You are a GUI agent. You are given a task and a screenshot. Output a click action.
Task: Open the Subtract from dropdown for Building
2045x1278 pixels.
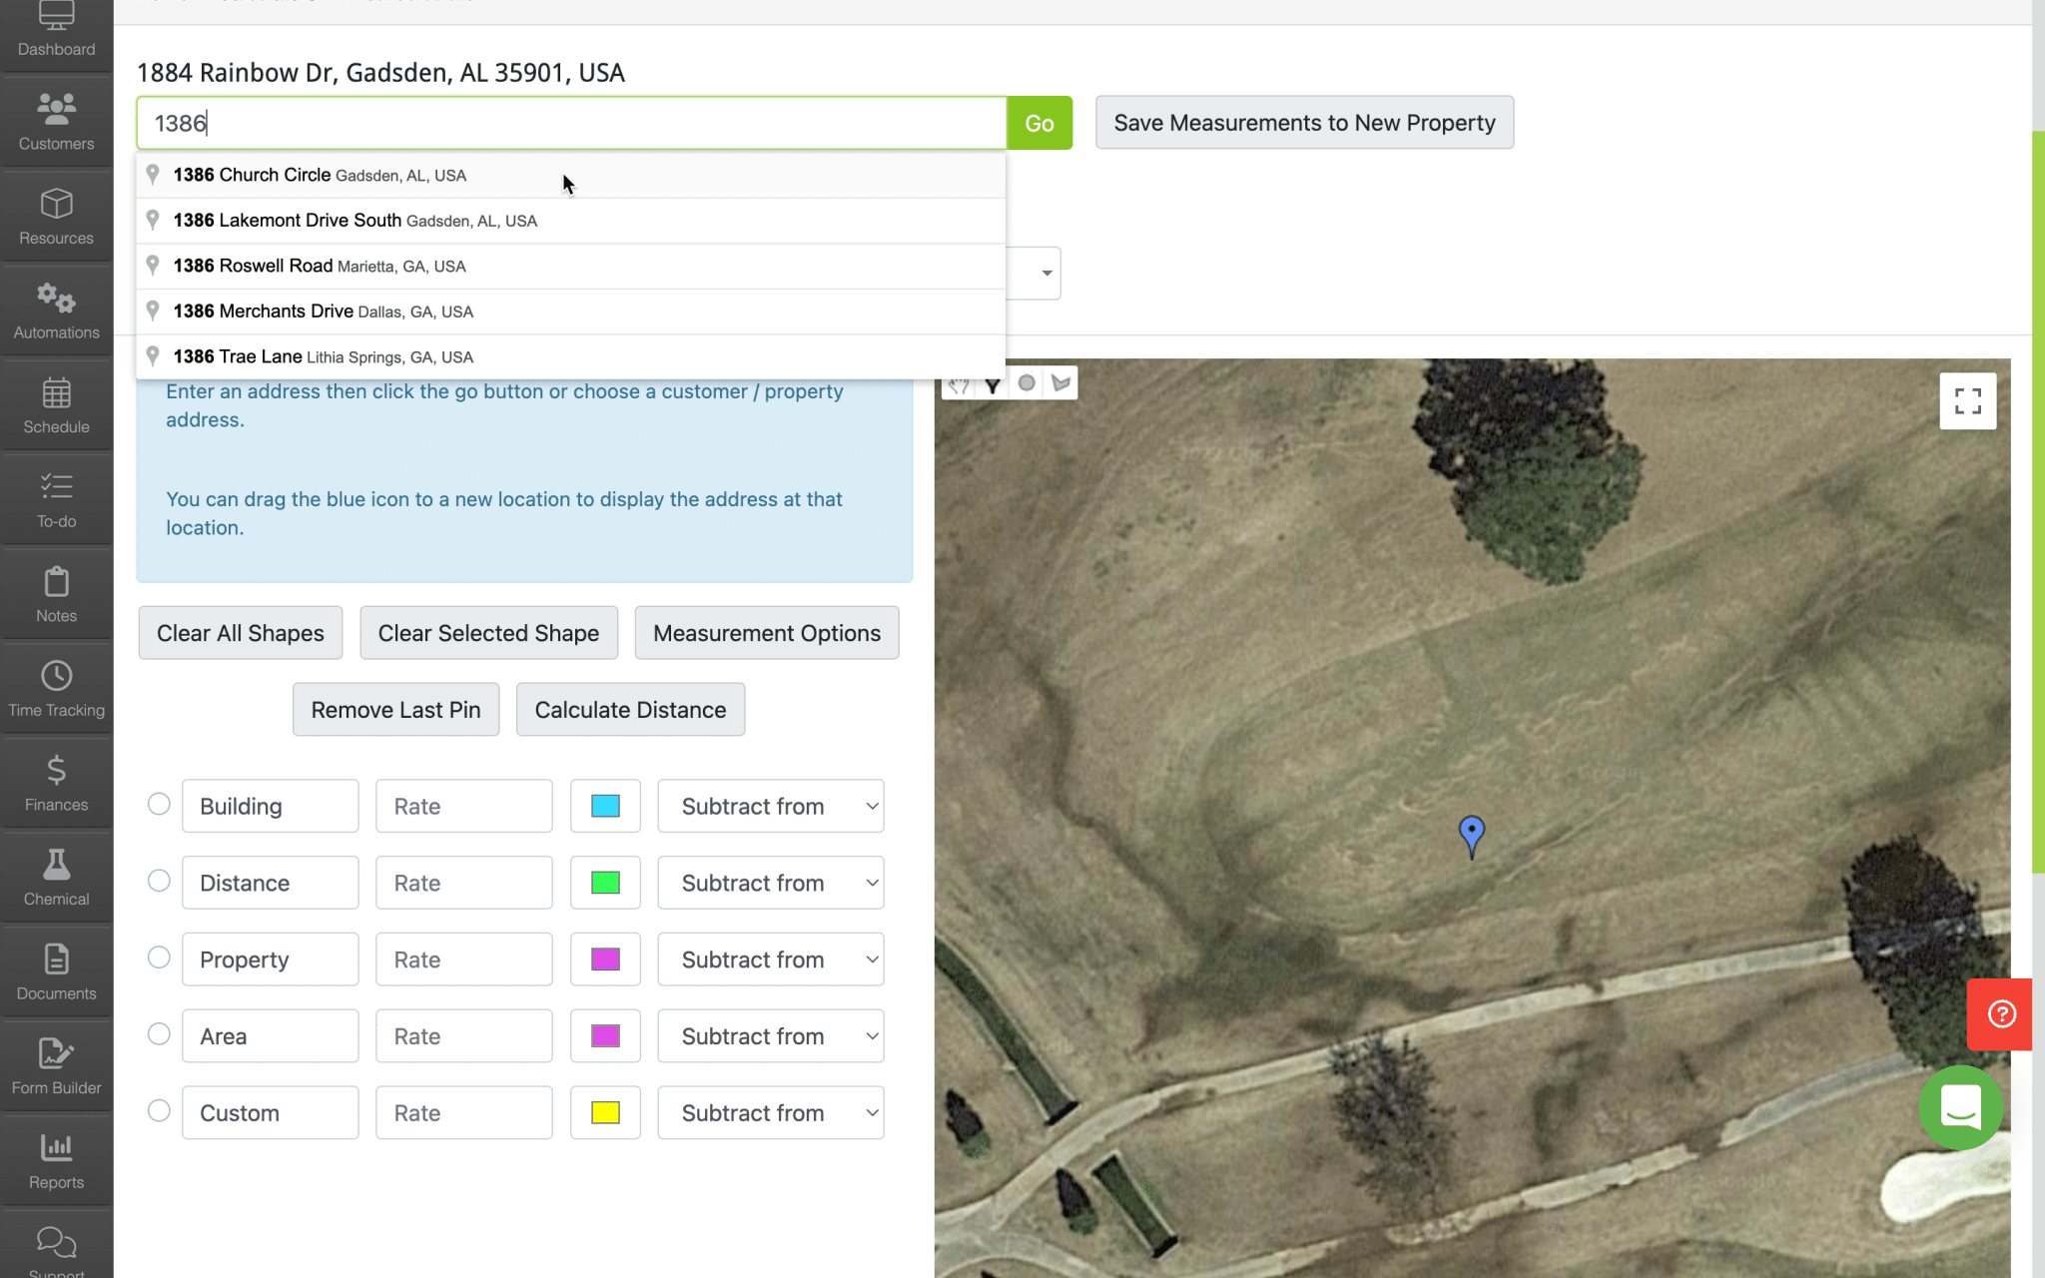pyautogui.click(x=770, y=806)
